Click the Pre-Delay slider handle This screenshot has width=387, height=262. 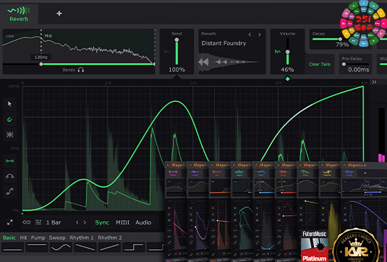click(x=344, y=64)
